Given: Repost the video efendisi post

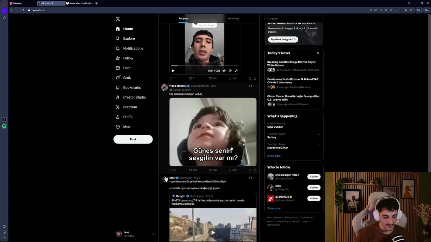Looking at the screenshot, I should click(193, 170).
